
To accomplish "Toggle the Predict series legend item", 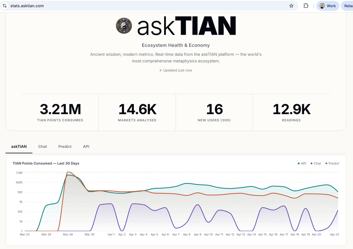I will coord(332,163).
